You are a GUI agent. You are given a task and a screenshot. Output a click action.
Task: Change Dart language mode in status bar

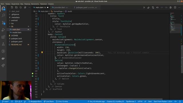150,102
